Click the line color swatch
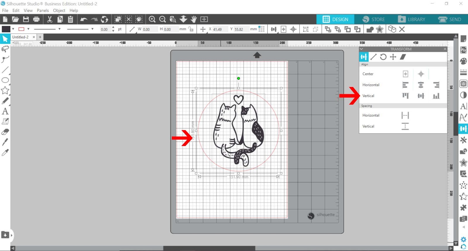The height and width of the screenshot is (251, 468). click(x=21, y=29)
